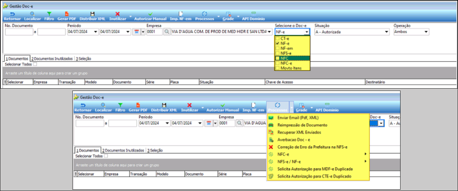Open Processos in the upper window toolbar
This screenshot has width=458, height=191.
[204, 17]
